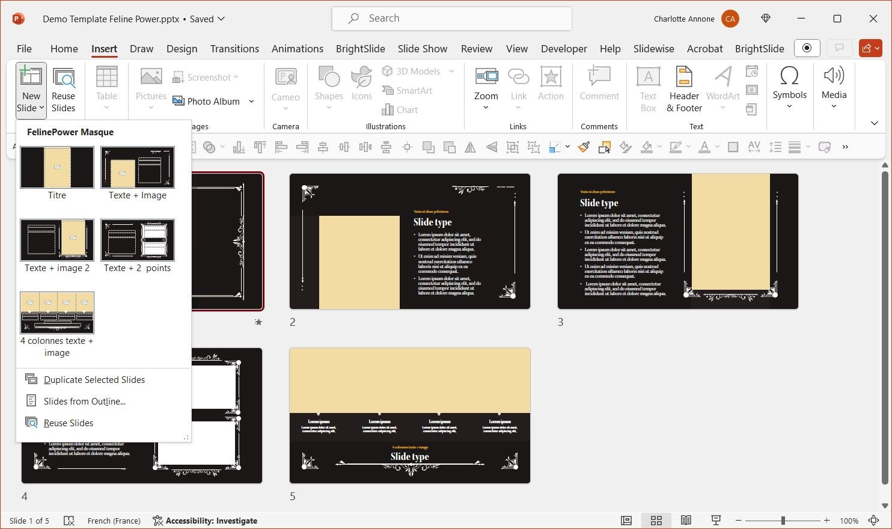Open the Shape Outline dropdown arrow
The image size is (892, 529).
pyautogui.click(x=688, y=147)
